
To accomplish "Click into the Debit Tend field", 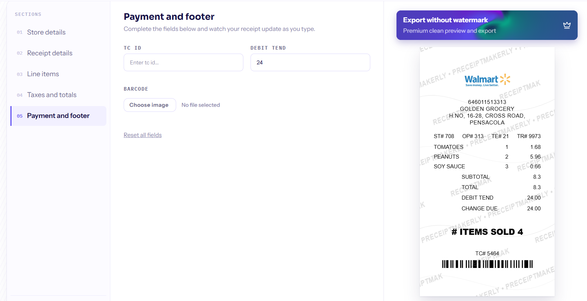I will [x=310, y=63].
